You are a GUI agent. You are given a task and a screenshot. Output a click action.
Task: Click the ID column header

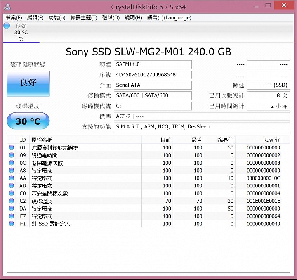pos(23,140)
